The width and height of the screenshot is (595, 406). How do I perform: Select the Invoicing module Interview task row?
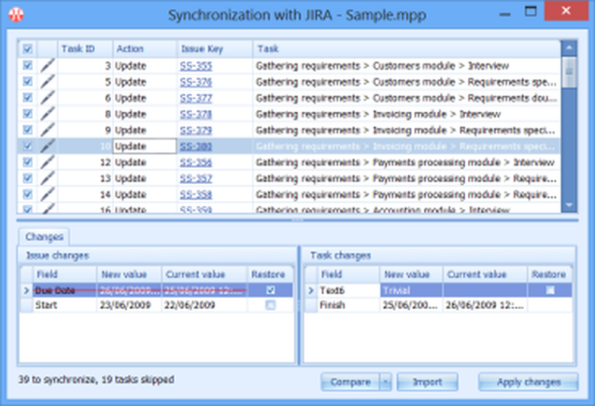pyautogui.click(x=289, y=114)
